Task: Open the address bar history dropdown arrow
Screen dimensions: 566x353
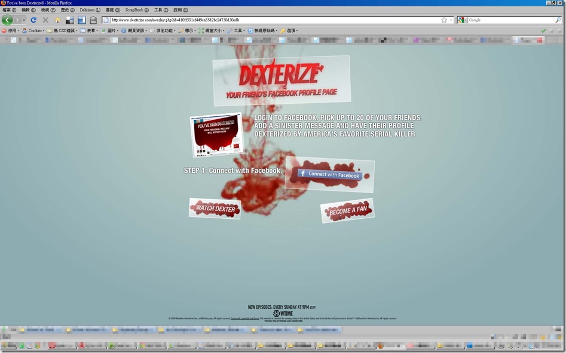Action: (x=451, y=20)
